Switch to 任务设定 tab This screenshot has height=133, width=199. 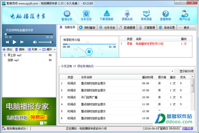[107, 27]
